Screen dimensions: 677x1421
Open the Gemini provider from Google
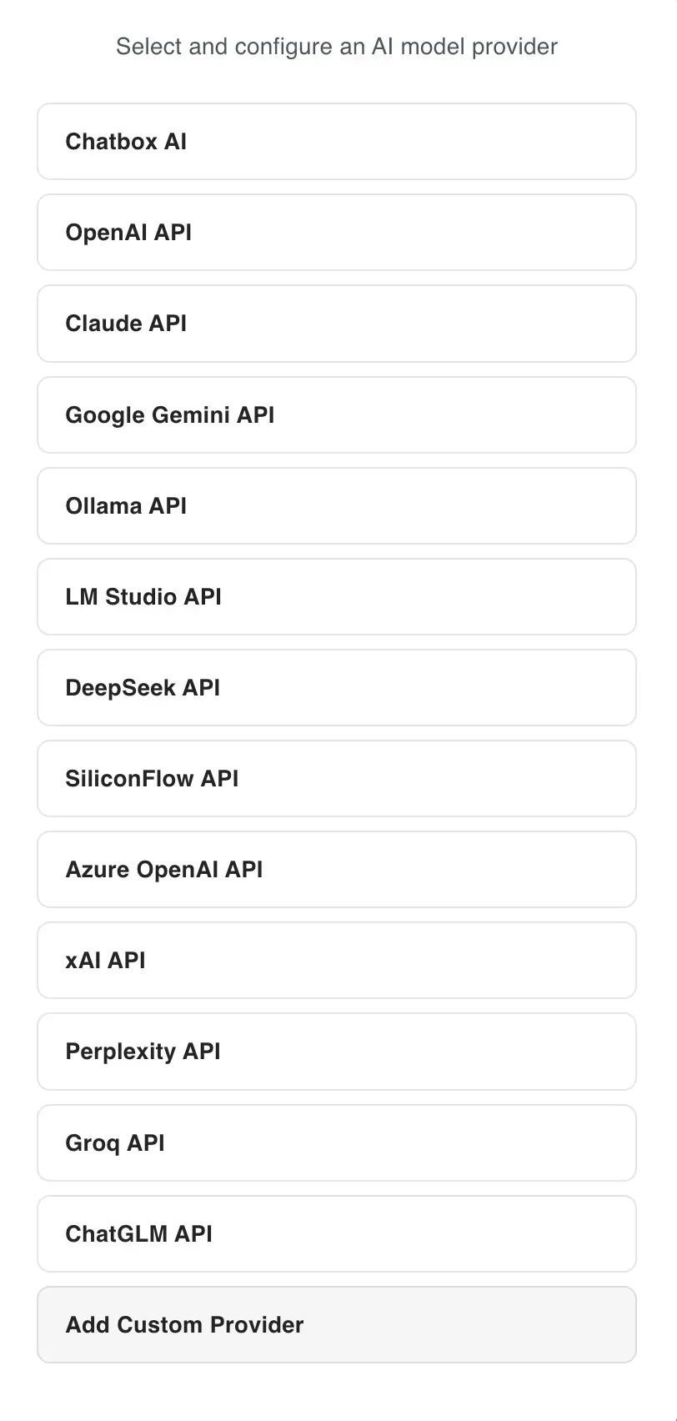(337, 414)
